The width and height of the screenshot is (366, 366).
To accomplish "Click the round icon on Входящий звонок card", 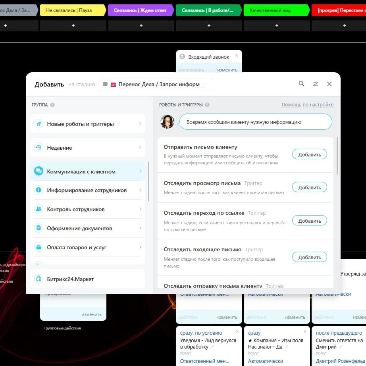I will [x=182, y=56].
